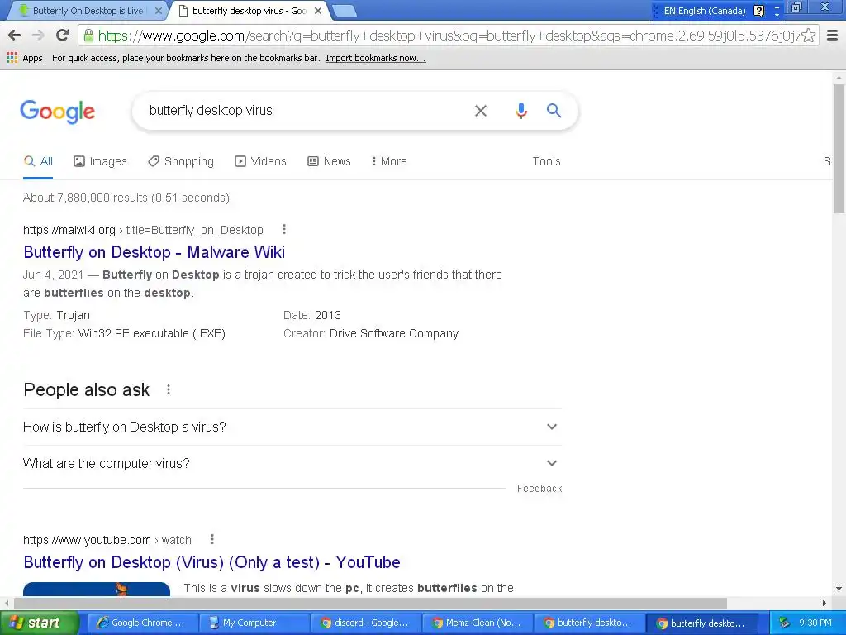The image size is (846, 635).
Task: Click the language bar help icon
Action: [x=758, y=11]
